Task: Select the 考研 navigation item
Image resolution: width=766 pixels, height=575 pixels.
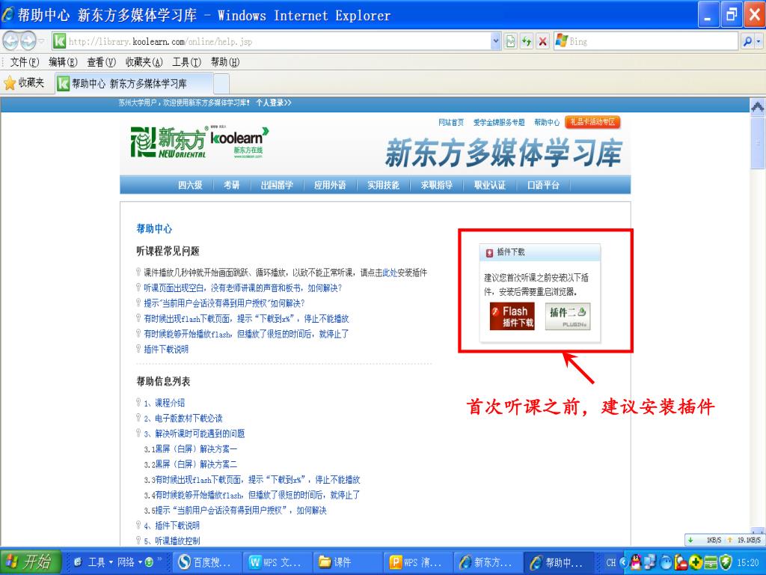Action: point(232,186)
